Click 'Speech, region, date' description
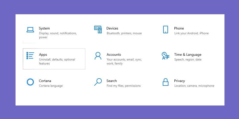239x119 pixels. coord(188,60)
